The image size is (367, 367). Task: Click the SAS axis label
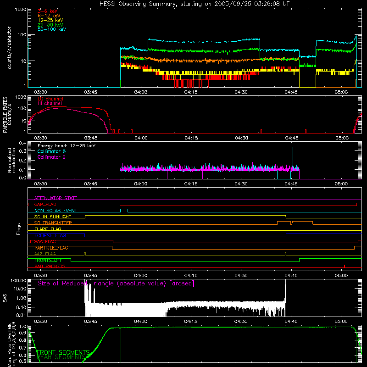click(5, 298)
